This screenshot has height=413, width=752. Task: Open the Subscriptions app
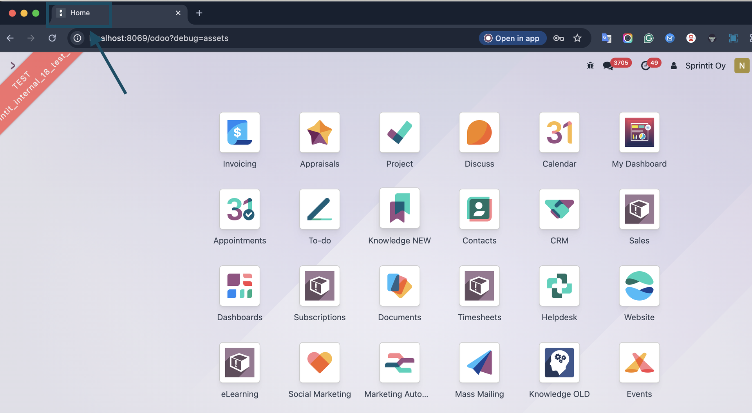[x=320, y=286]
